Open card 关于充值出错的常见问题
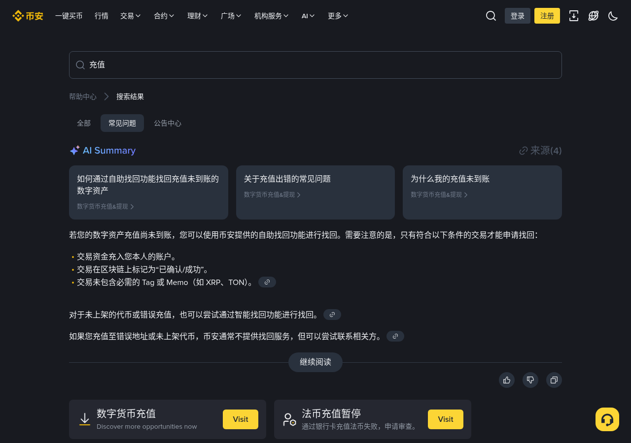 click(315, 192)
